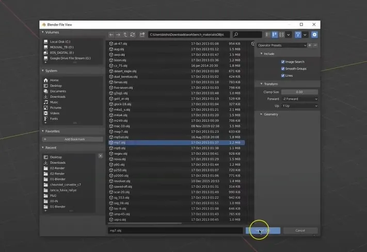Go to system Downloads folder

72,97
